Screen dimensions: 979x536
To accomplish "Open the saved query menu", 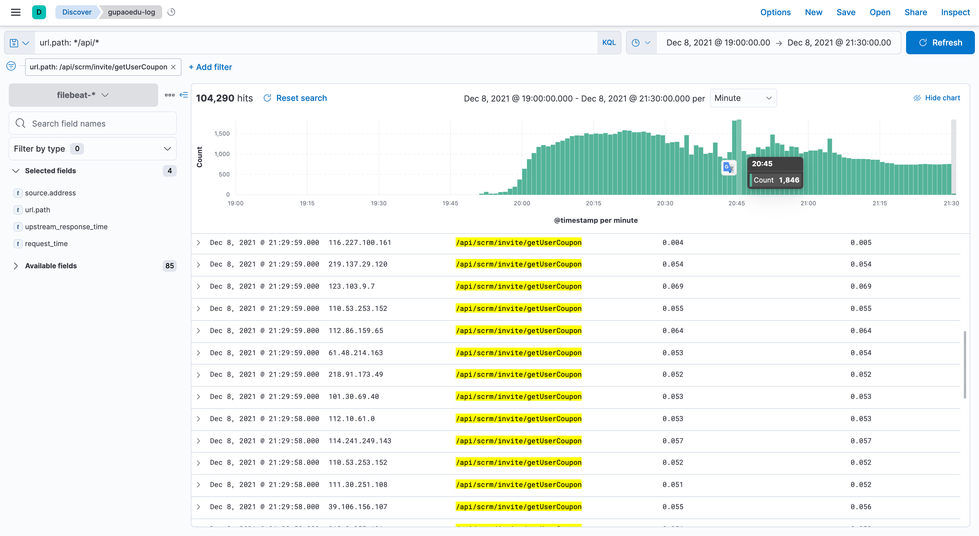I will pos(19,43).
